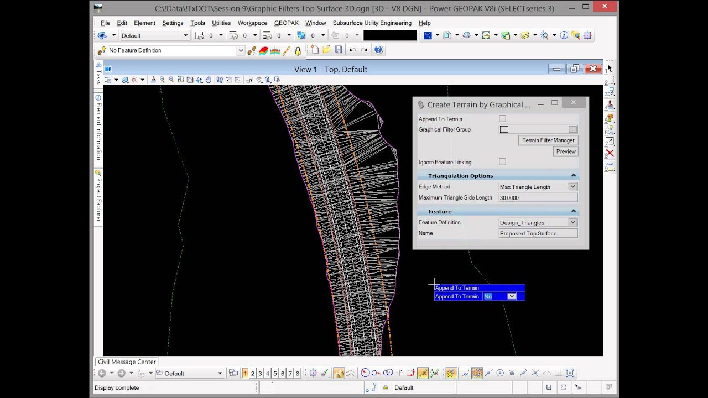Click the Level Display icon

525,35
